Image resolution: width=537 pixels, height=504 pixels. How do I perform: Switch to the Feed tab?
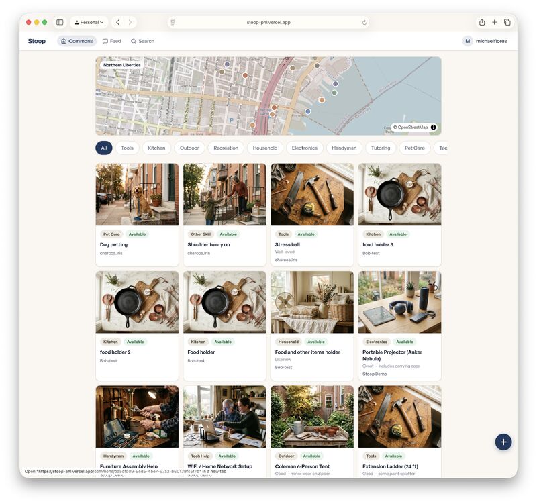coord(111,41)
